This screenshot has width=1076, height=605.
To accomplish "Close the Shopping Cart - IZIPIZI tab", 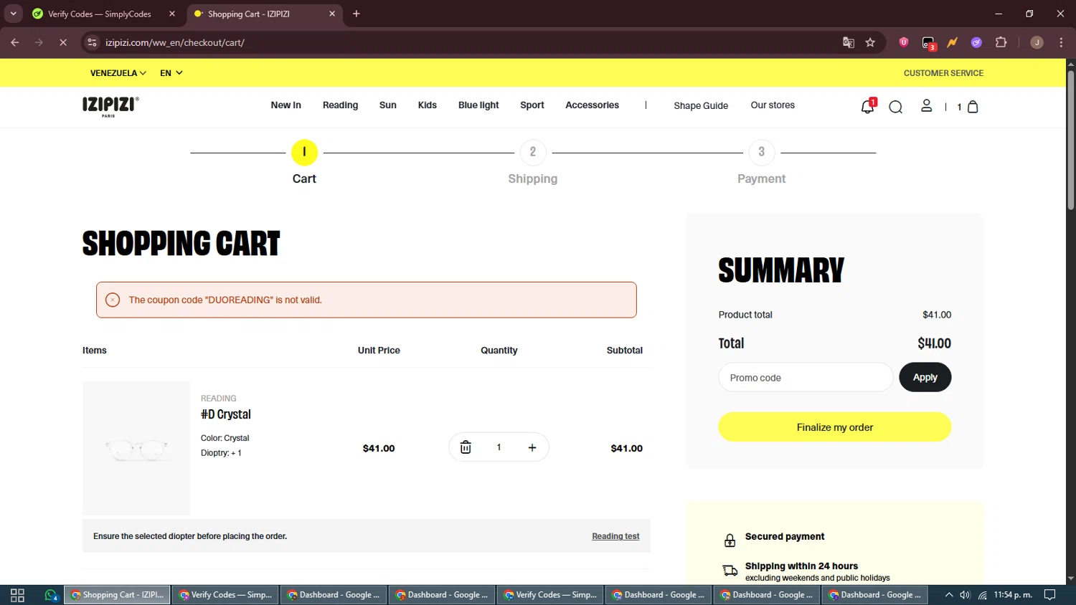I will [332, 14].
